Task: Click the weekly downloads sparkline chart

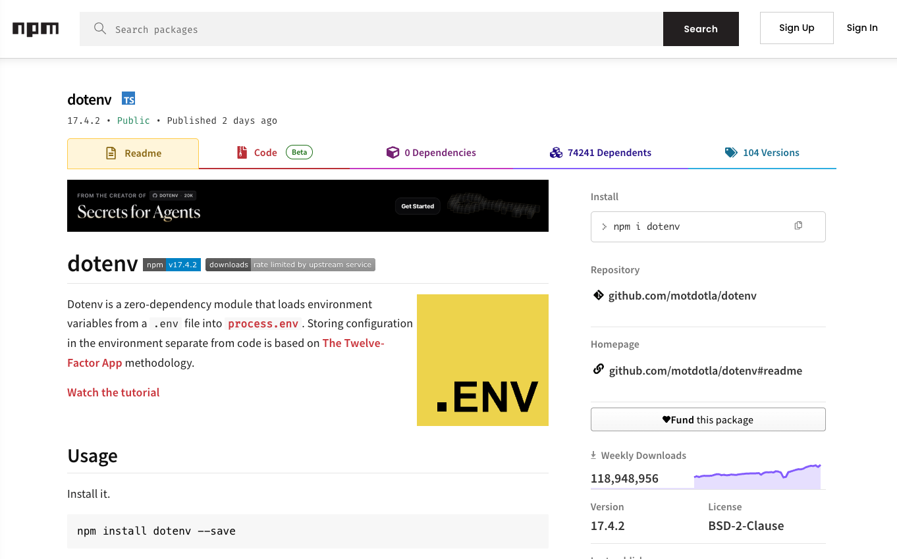Action: tap(757, 477)
